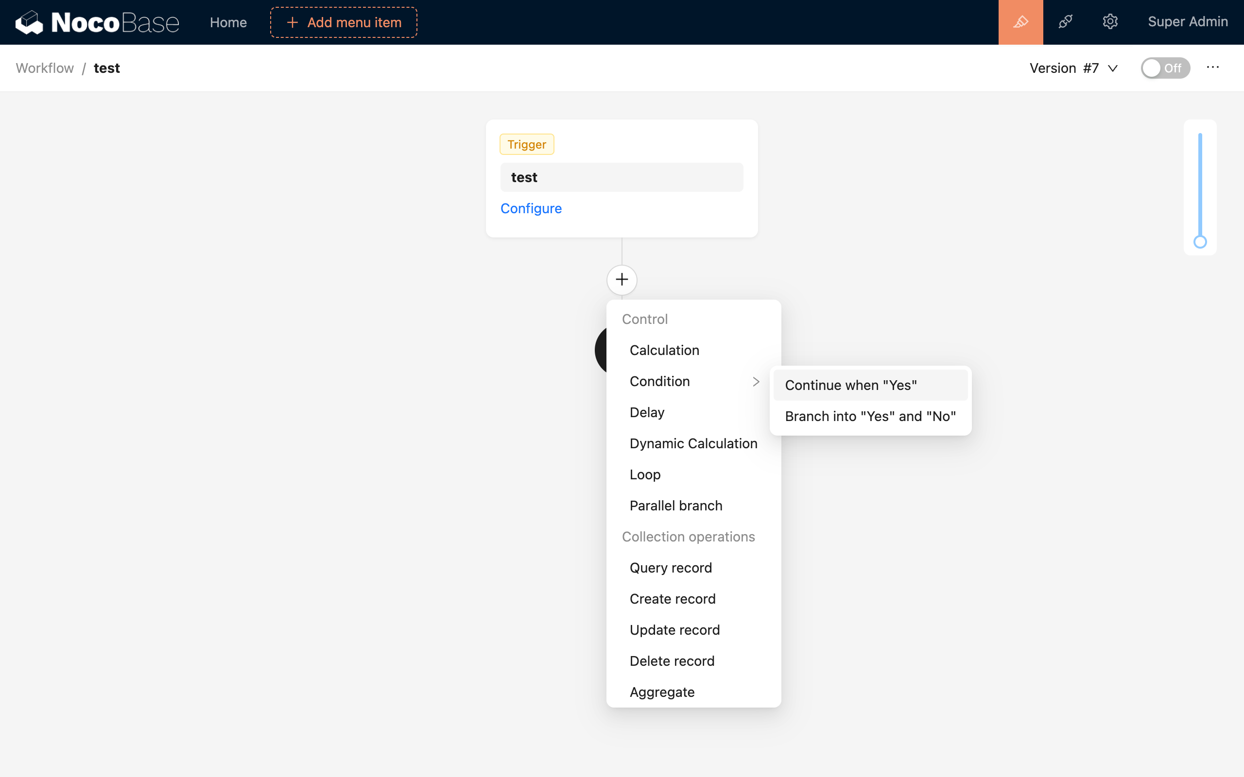
Task: Open the plugin manager rocket icon
Action: tap(1065, 22)
